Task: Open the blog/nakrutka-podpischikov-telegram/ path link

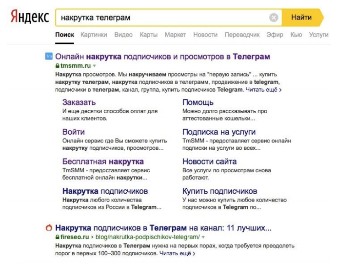Action: point(148,237)
